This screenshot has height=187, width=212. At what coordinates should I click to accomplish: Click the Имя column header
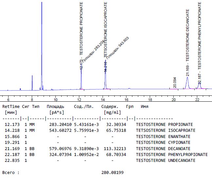144,107
